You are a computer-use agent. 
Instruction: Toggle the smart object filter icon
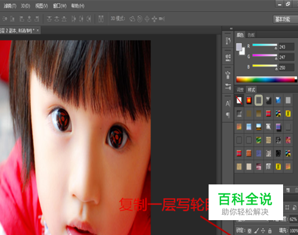(x=294, y=208)
